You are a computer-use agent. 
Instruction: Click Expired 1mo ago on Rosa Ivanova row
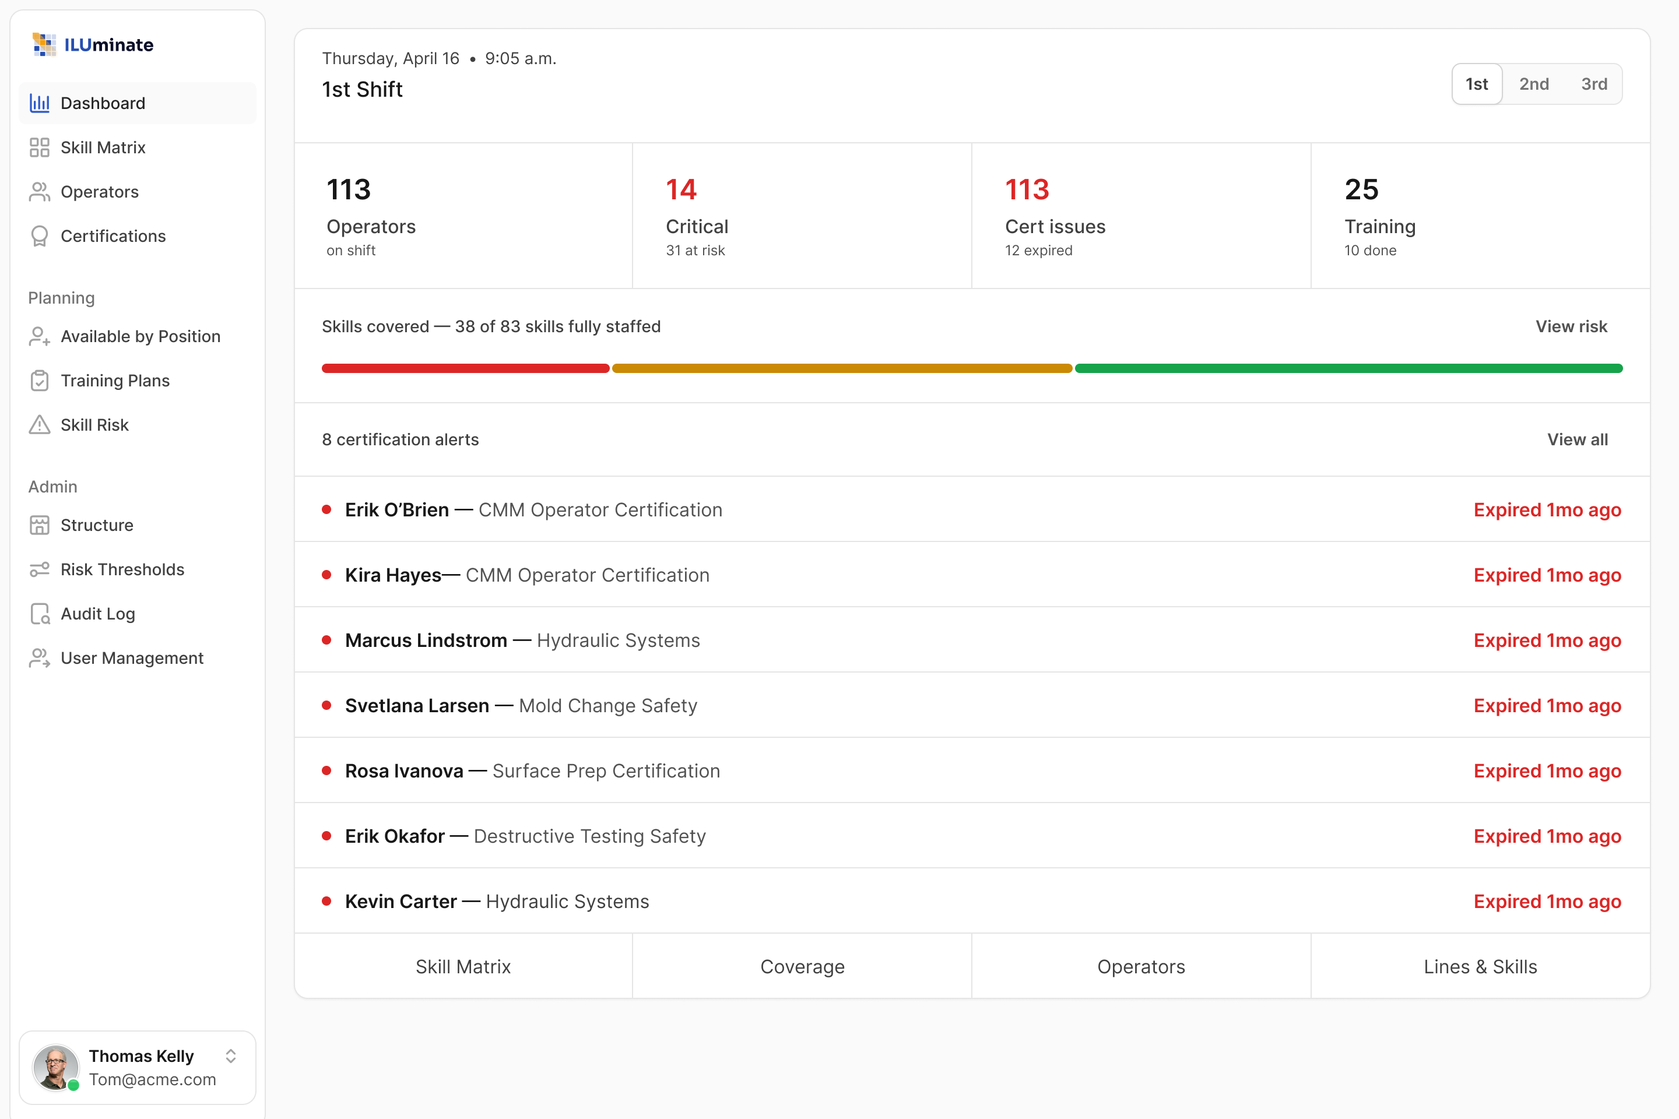coord(1547,770)
